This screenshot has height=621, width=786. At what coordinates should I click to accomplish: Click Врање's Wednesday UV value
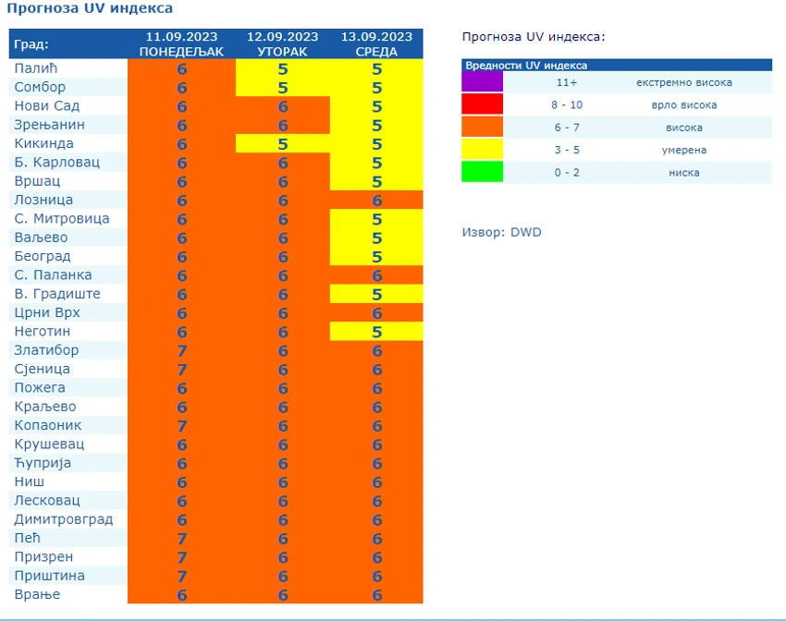click(377, 595)
